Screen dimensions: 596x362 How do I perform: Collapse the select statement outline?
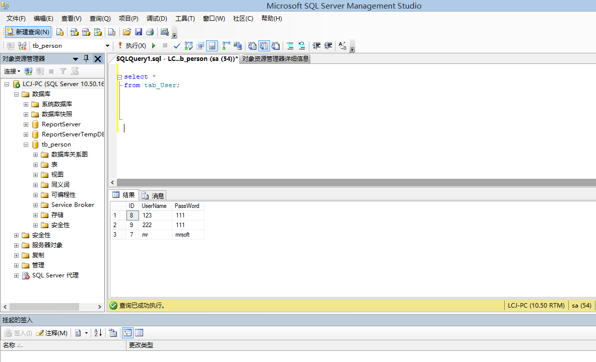(120, 77)
